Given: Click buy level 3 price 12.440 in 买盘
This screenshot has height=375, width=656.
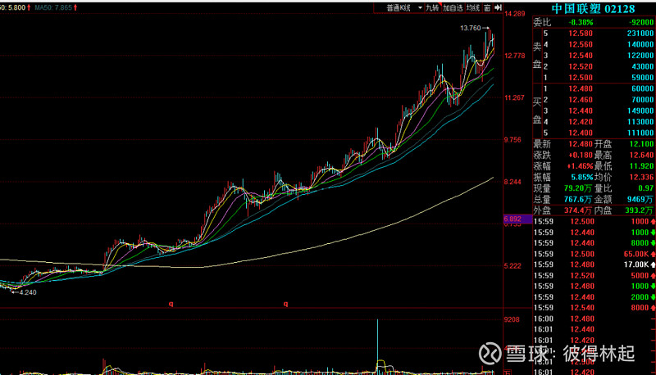Looking at the screenshot, I should (581, 111).
